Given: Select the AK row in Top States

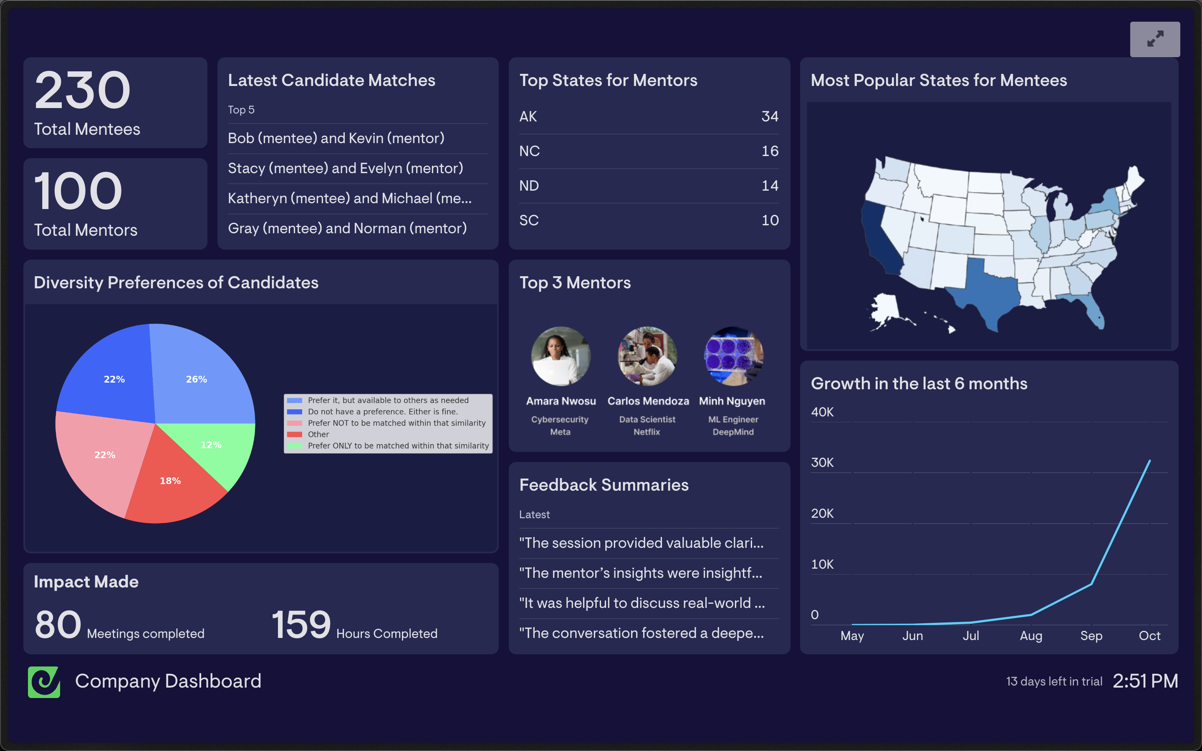Looking at the screenshot, I should [x=649, y=116].
